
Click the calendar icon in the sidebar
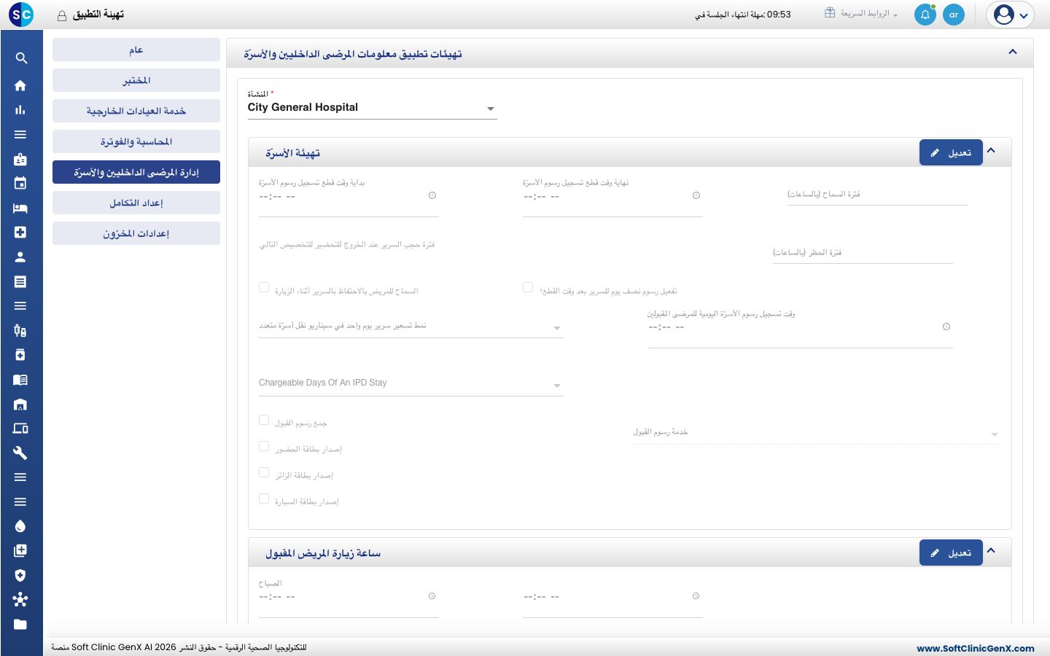20,183
